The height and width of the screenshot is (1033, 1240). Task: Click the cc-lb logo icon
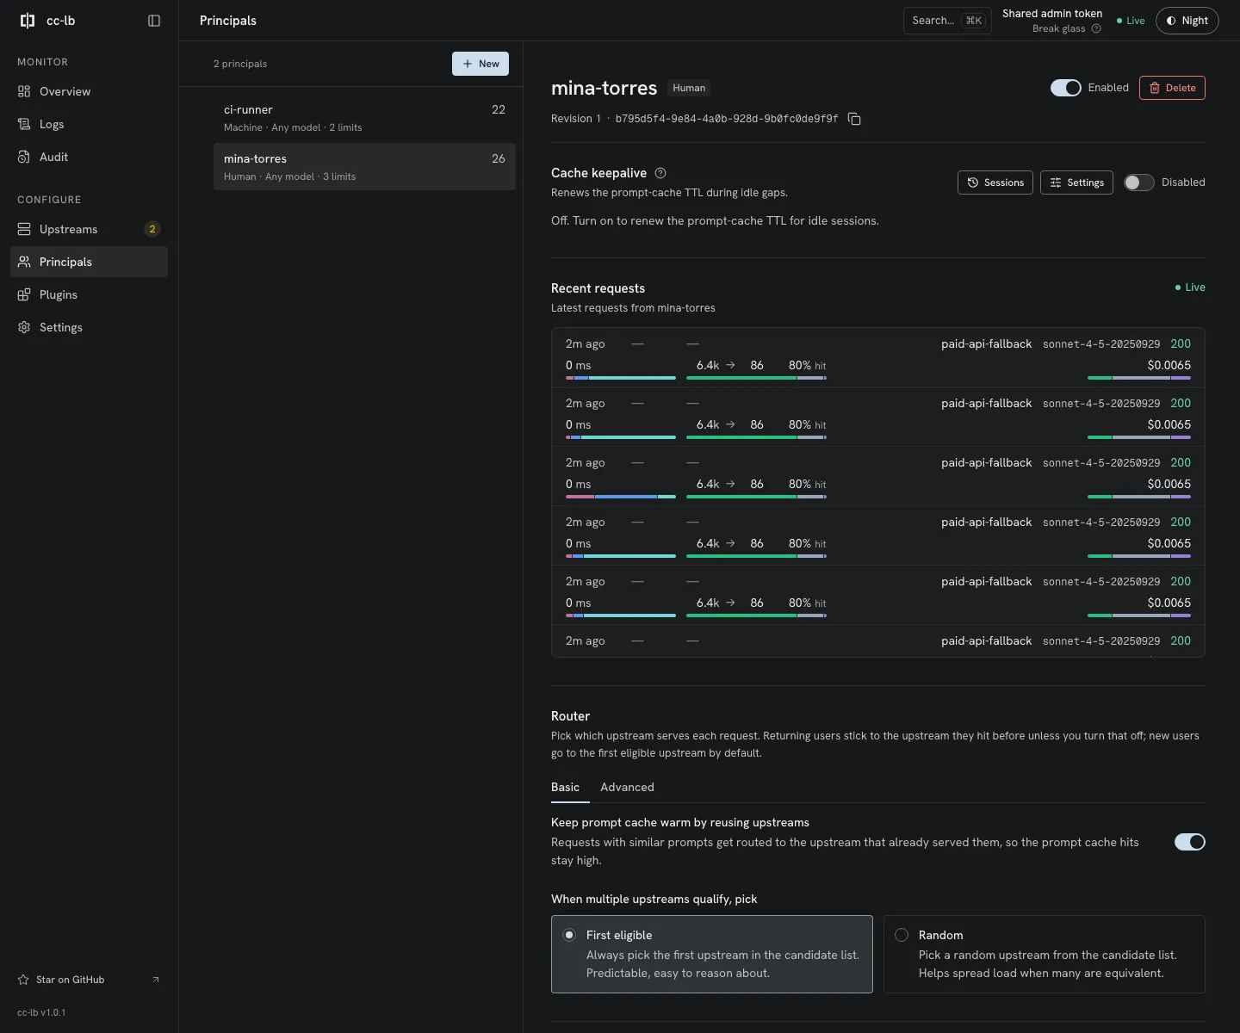tap(28, 21)
